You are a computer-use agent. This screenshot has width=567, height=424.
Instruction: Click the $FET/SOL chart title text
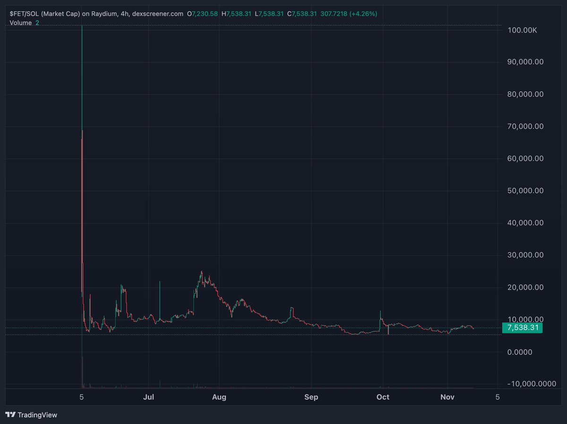[x=96, y=14]
